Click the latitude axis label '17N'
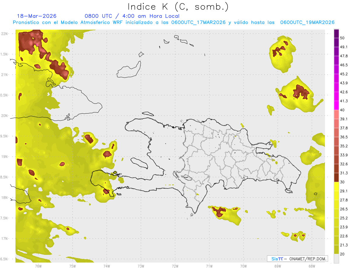 [x=4, y=239]
